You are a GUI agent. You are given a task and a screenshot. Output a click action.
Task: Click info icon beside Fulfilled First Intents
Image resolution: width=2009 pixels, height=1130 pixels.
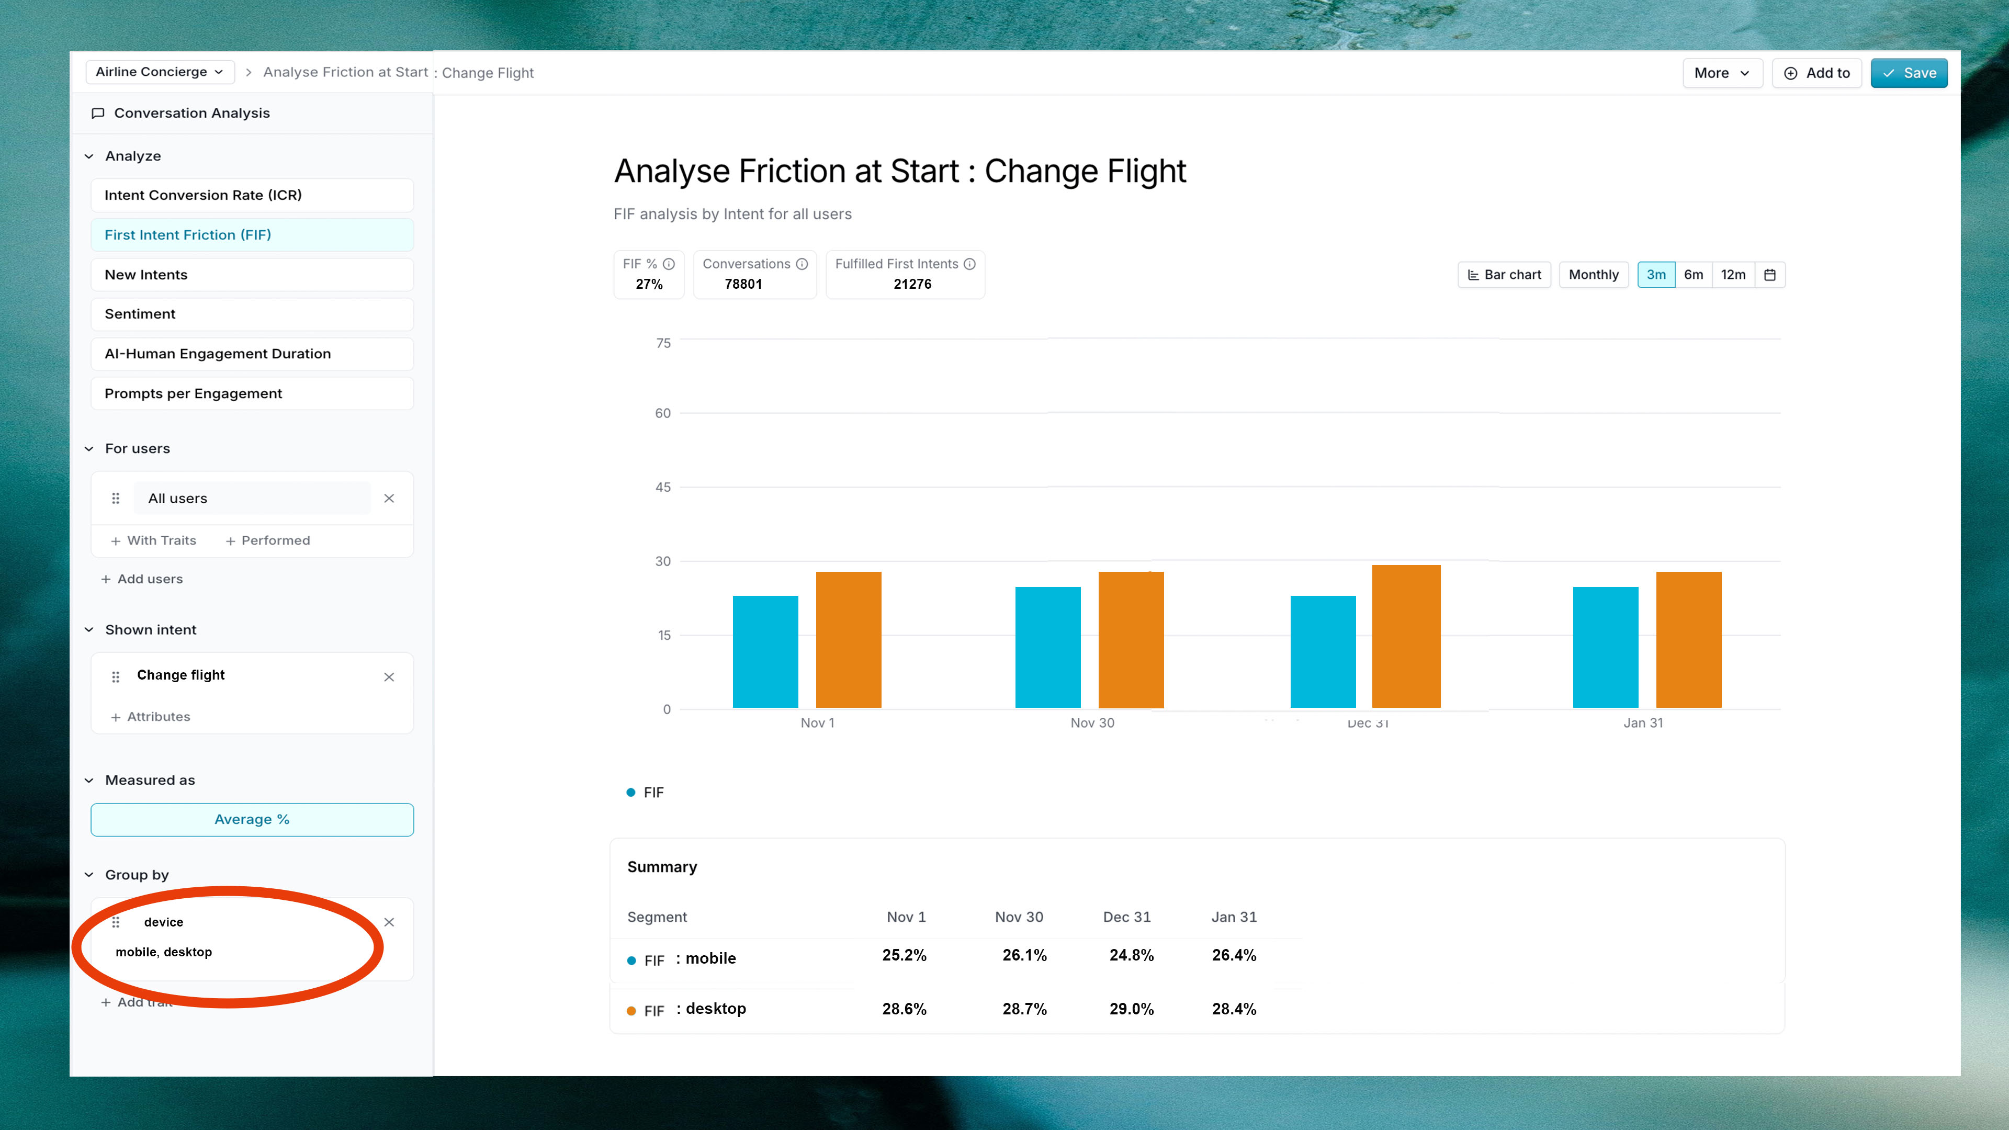(x=969, y=264)
